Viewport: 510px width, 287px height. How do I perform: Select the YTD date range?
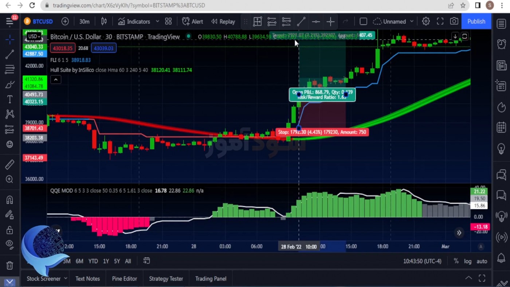pos(93,261)
